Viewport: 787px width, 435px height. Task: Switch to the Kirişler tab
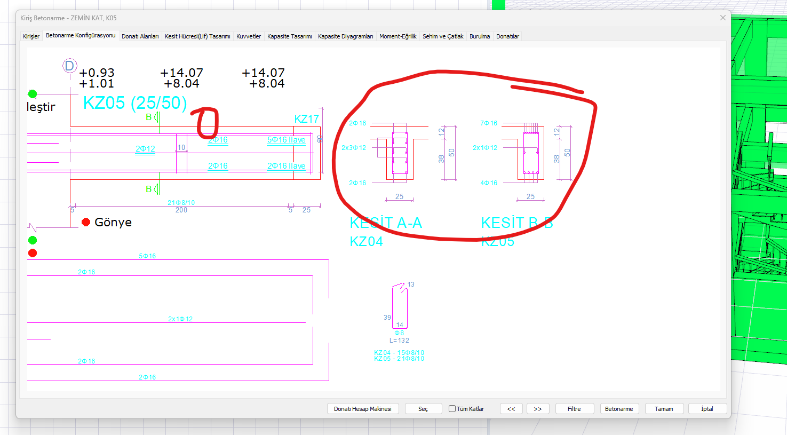coord(31,36)
